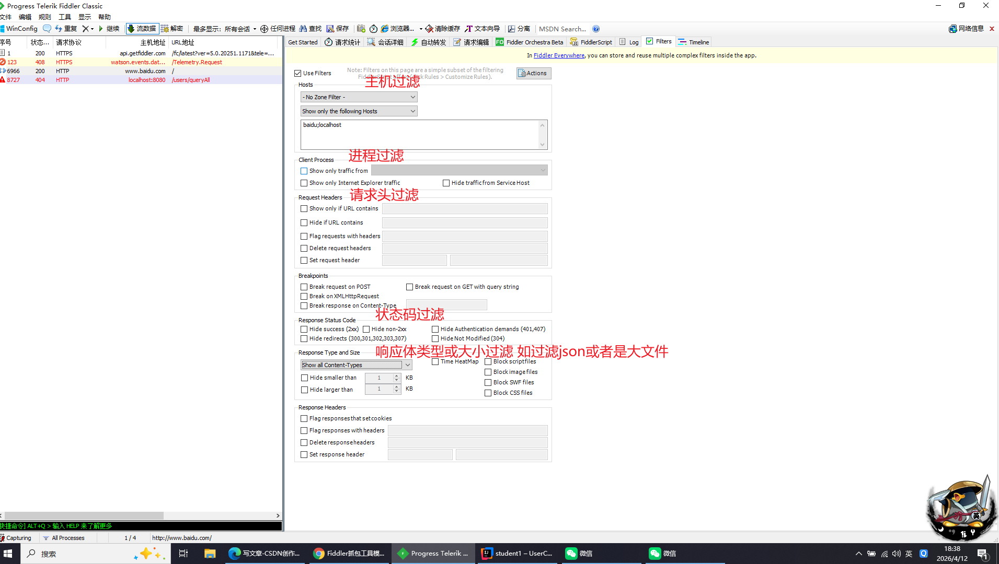Open Show all Content-Types dropdown
The width and height of the screenshot is (999, 564).
coord(356,365)
